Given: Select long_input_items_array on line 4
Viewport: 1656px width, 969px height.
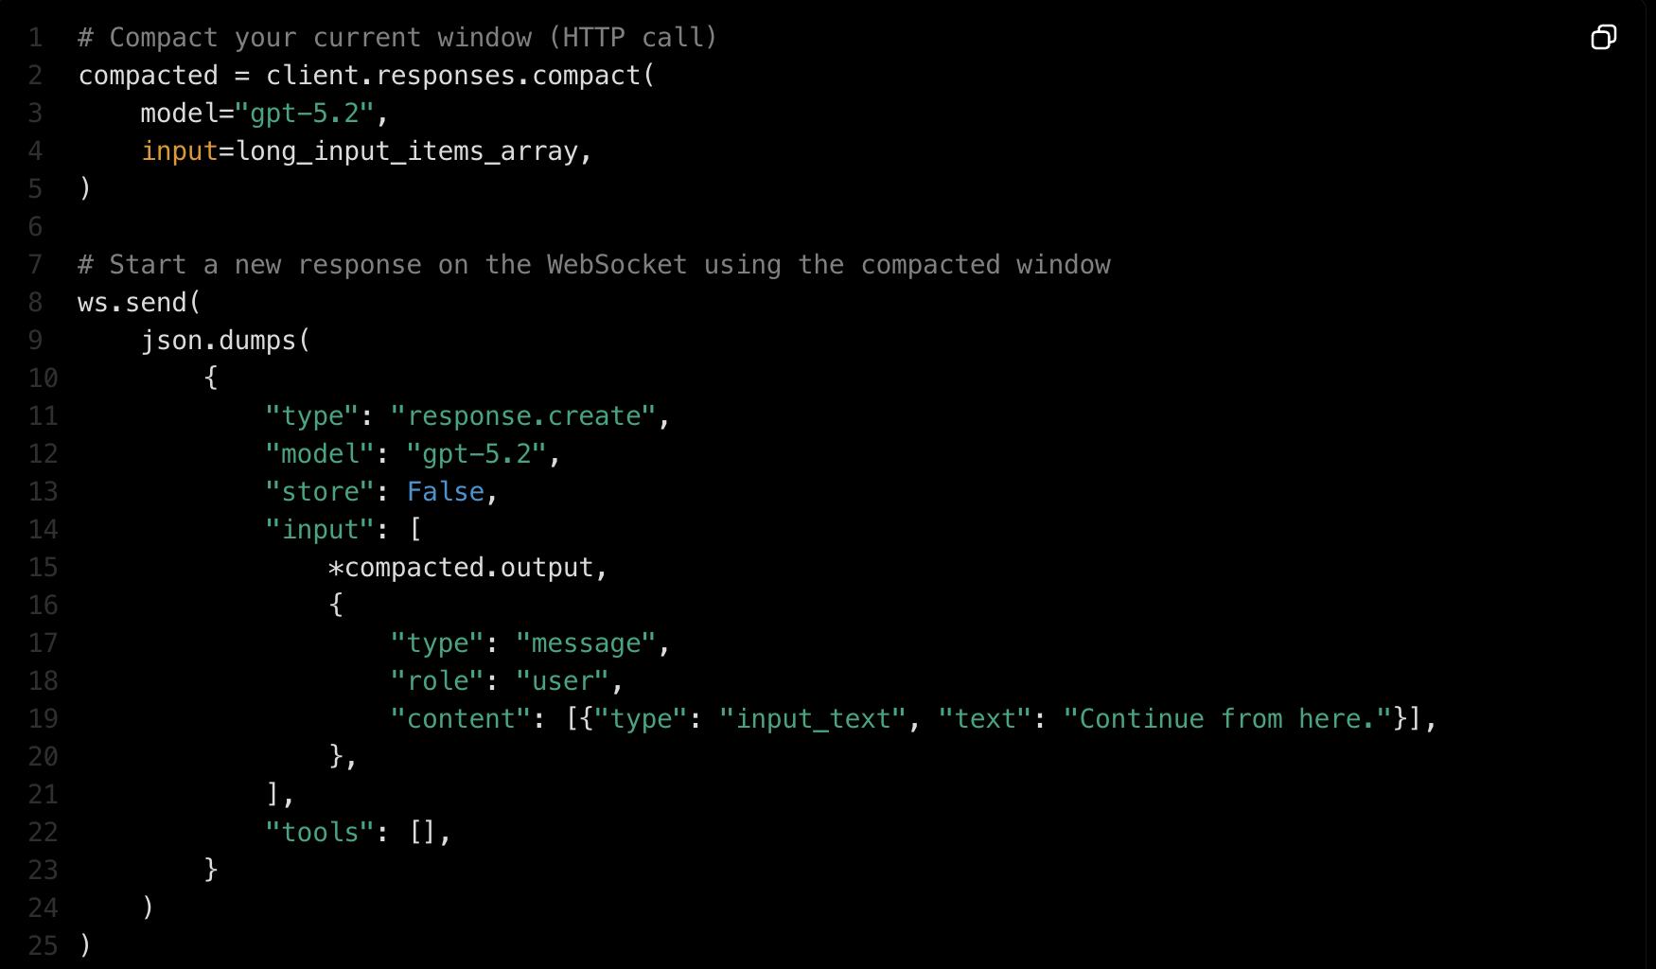Looking at the screenshot, I should pos(409,150).
